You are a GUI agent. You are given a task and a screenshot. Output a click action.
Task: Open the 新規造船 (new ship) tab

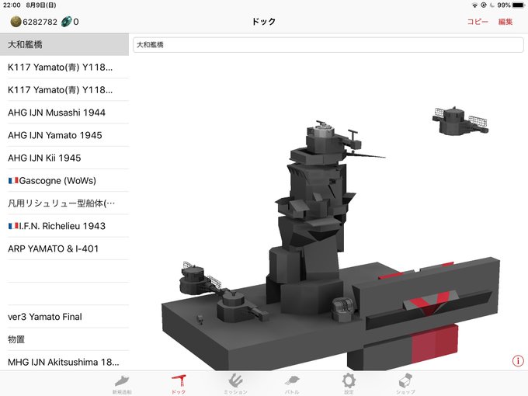(x=122, y=384)
